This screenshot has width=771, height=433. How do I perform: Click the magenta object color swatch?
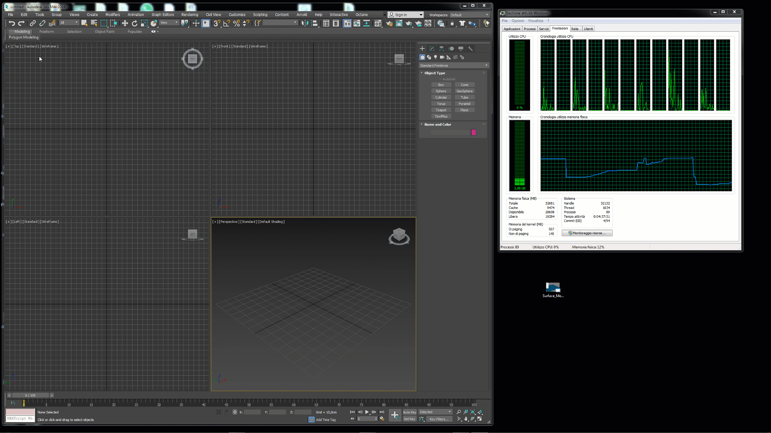click(473, 132)
